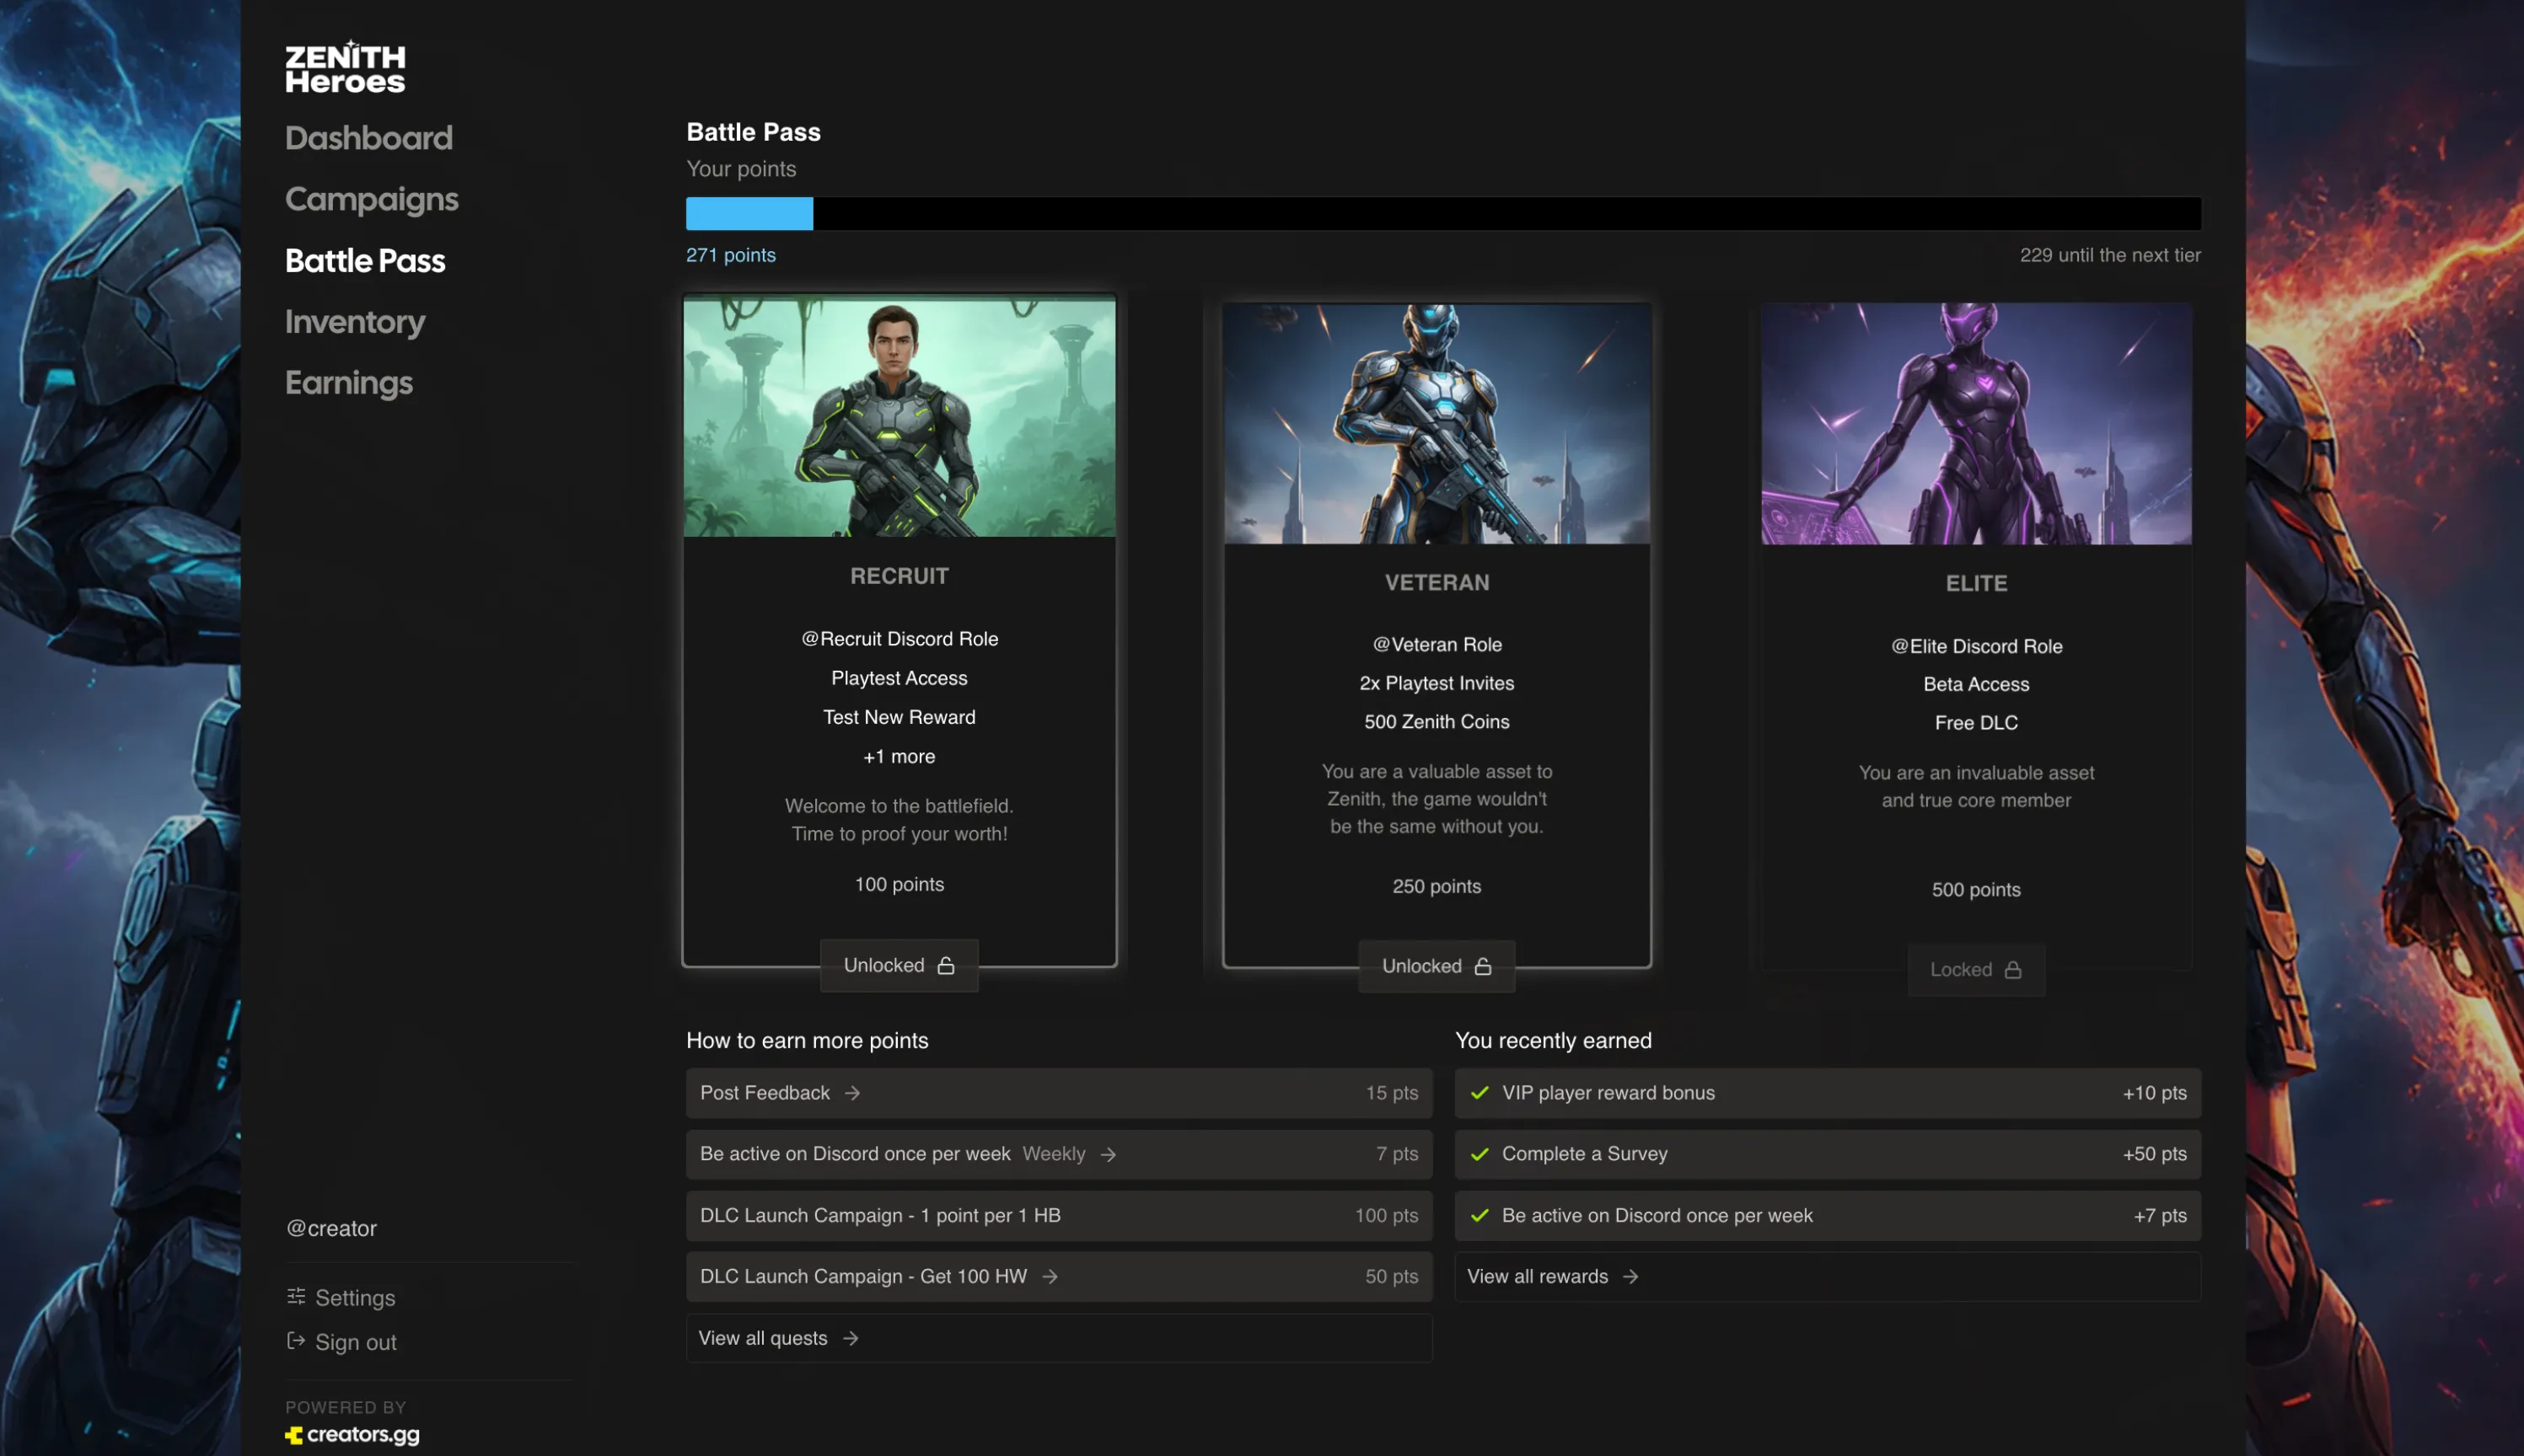Open the Earnings page
Image resolution: width=2524 pixels, height=1456 pixels.
tap(349, 383)
